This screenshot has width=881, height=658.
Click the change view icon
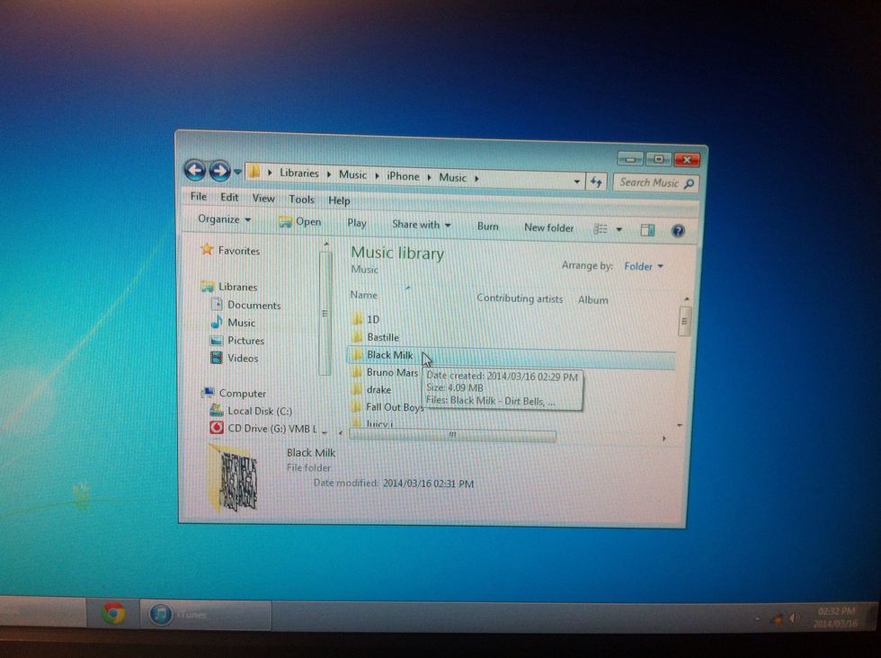click(x=601, y=228)
